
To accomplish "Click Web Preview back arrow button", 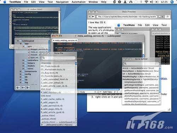I will coord(90,17).
